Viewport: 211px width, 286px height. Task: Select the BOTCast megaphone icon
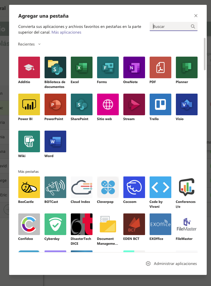tap(55, 187)
